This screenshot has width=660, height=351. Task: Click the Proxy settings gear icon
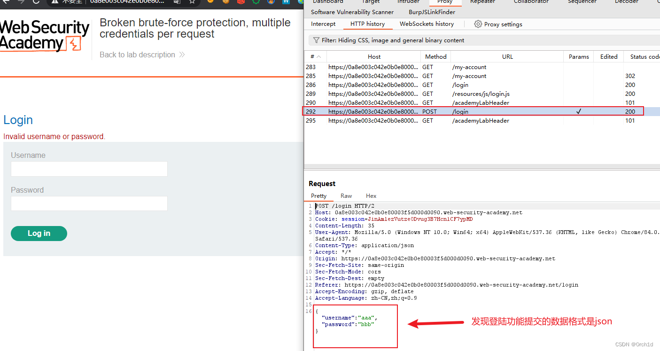pos(478,24)
